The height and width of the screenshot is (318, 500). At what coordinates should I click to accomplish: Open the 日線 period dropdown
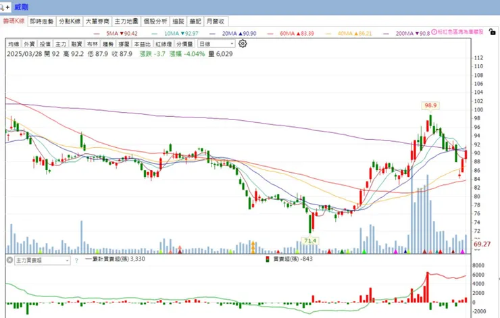click(x=216, y=44)
